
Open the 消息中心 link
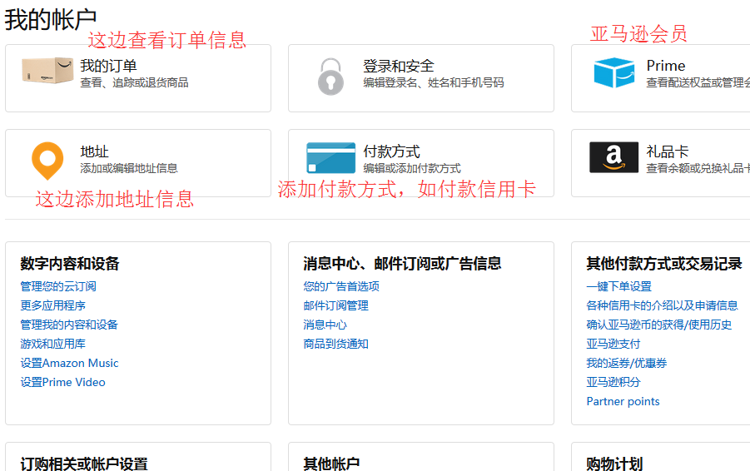click(325, 325)
